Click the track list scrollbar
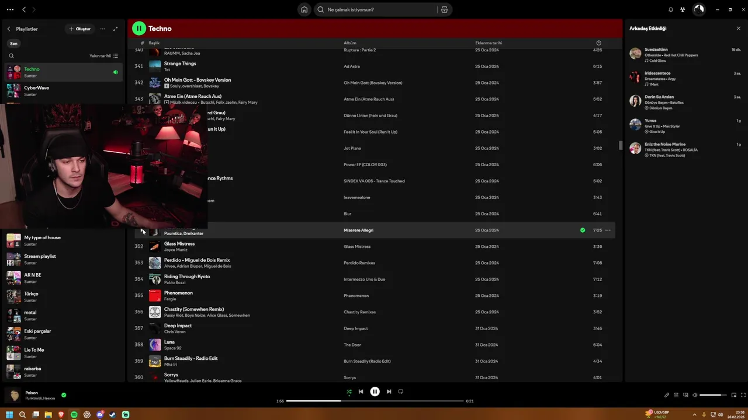This screenshot has width=748, height=420. (x=620, y=145)
